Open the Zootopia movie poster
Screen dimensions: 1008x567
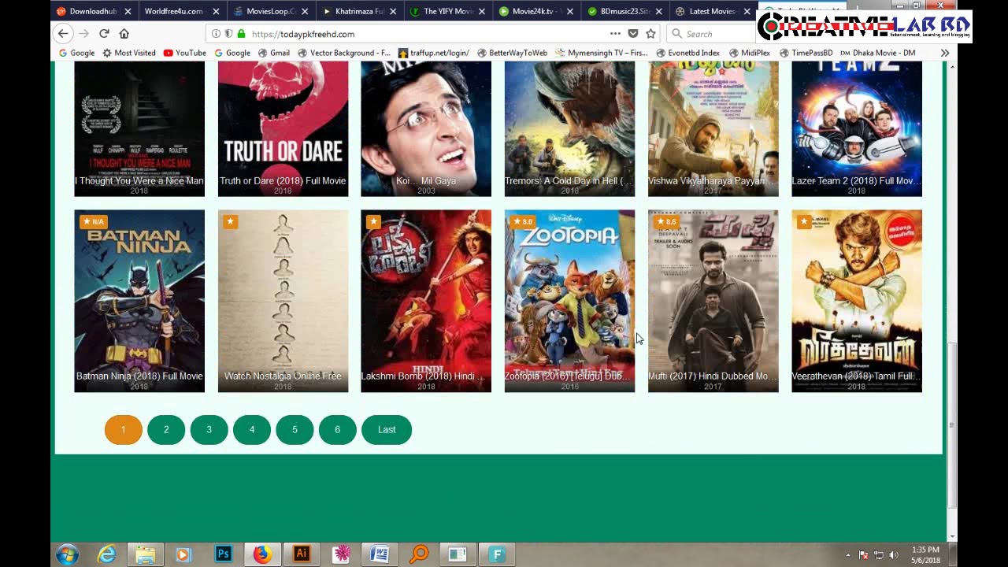point(569,301)
